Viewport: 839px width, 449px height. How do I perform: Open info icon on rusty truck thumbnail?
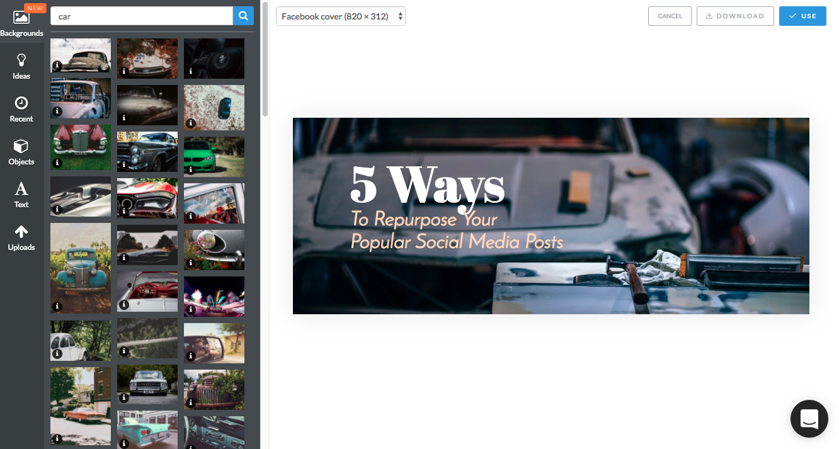[x=191, y=403]
